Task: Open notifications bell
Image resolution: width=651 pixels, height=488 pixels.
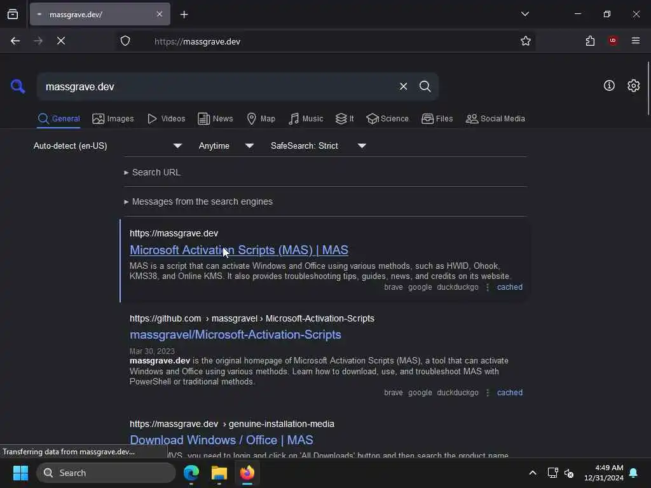Action: click(x=634, y=473)
